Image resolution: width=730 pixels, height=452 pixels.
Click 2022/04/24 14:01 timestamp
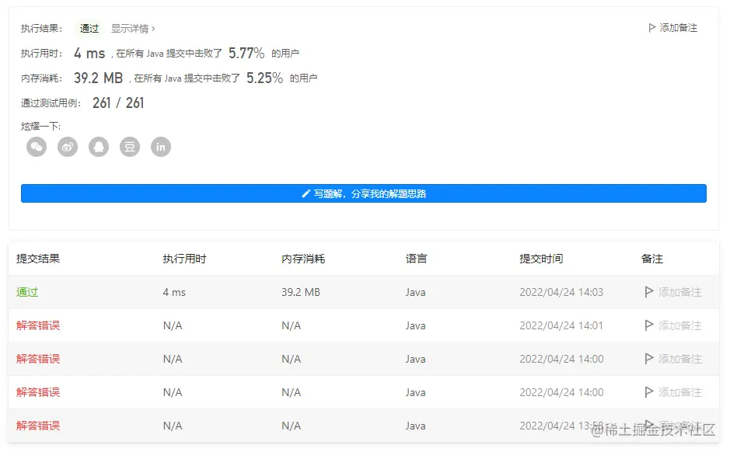pos(561,325)
